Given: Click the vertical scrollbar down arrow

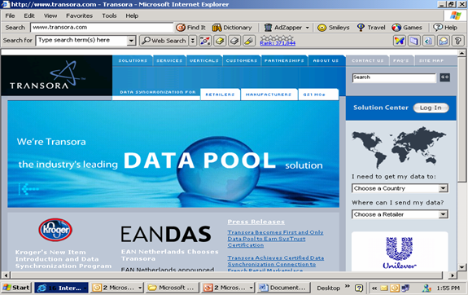Looking at the screenshot, I should tap(462, 267).
